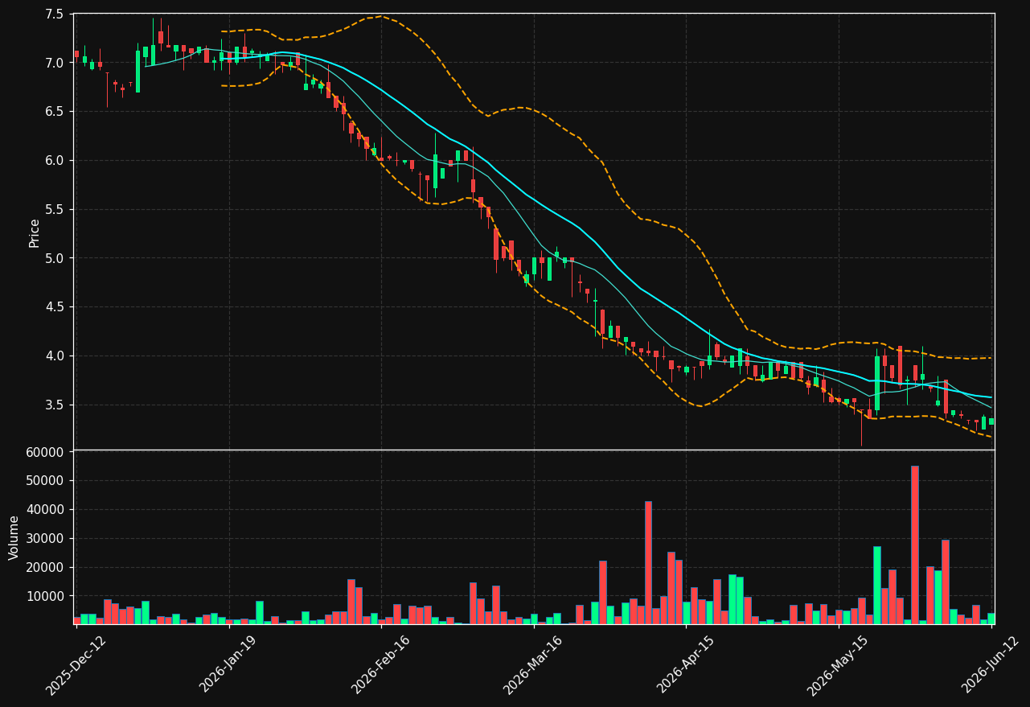Click the 40000 volume tick label

pos(44,510)
